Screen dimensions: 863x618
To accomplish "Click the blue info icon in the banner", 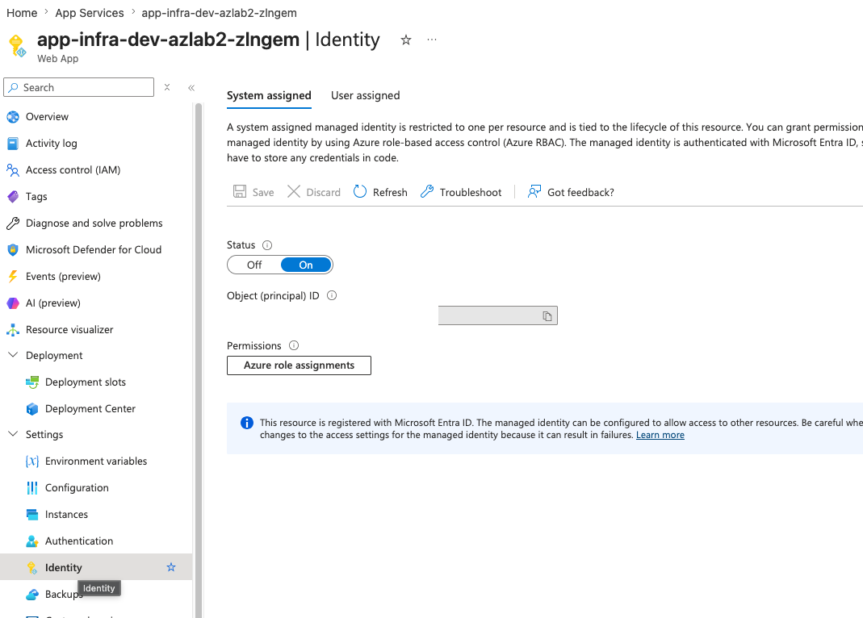I will [247, 423].
